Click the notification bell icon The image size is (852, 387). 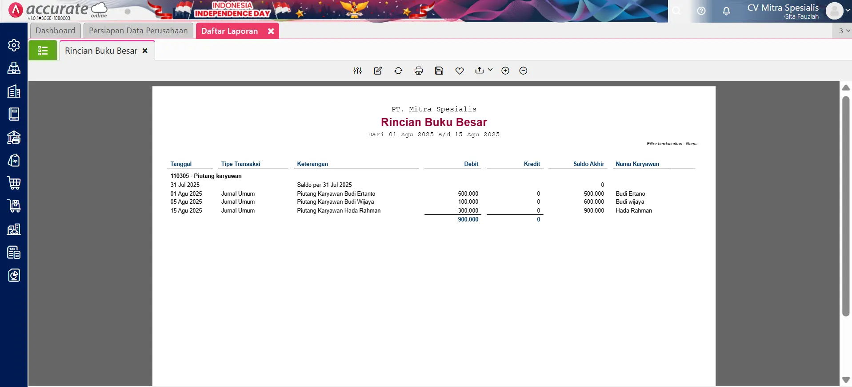726,11
